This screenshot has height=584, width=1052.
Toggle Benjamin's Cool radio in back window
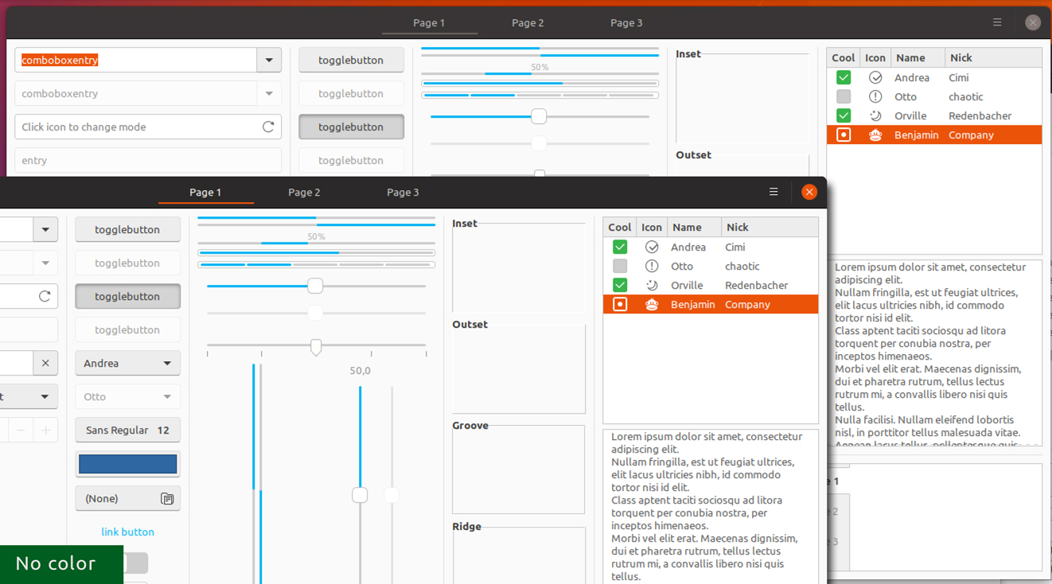844,134
